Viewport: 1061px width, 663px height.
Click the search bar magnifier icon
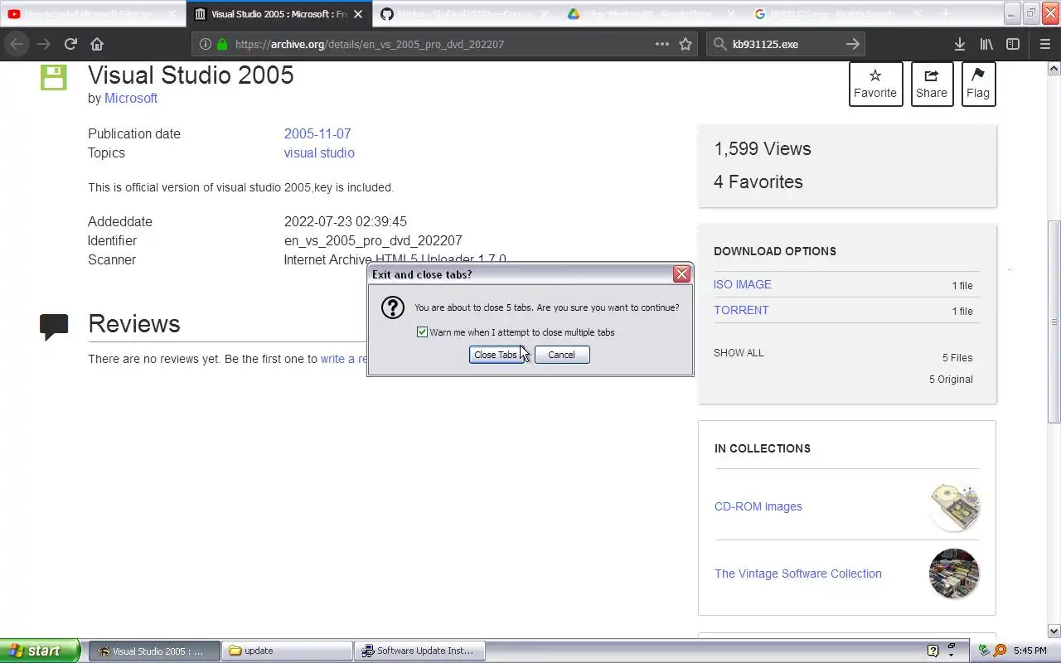pyautogui.click(x=719, y=44)
